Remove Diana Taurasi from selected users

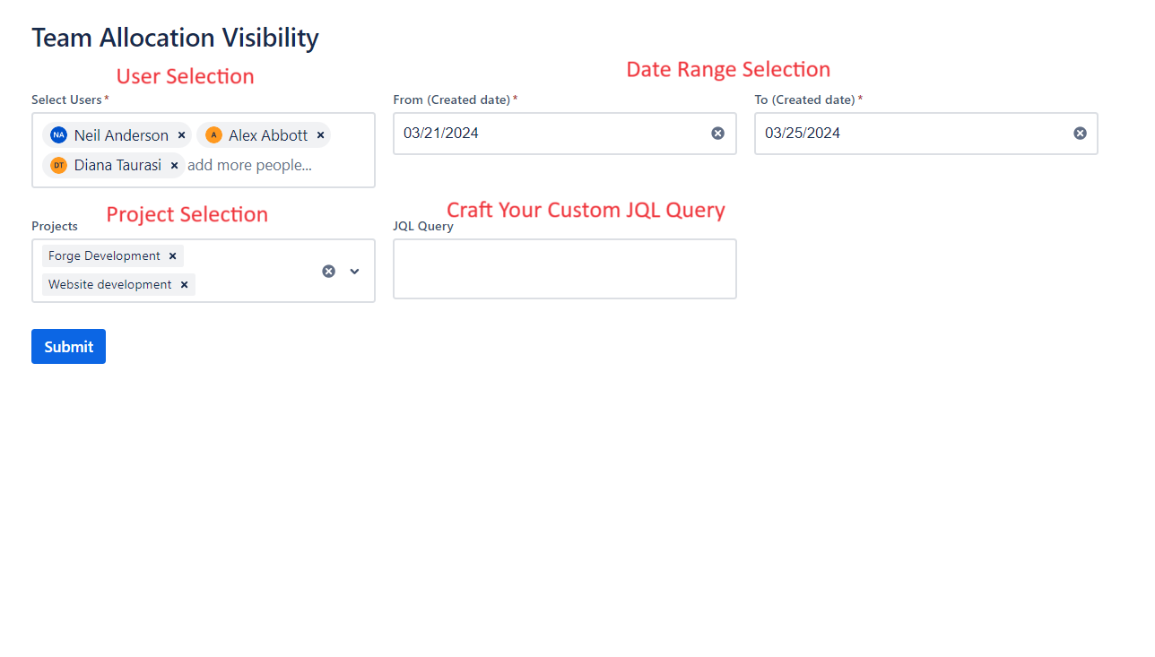pos(174,166)
